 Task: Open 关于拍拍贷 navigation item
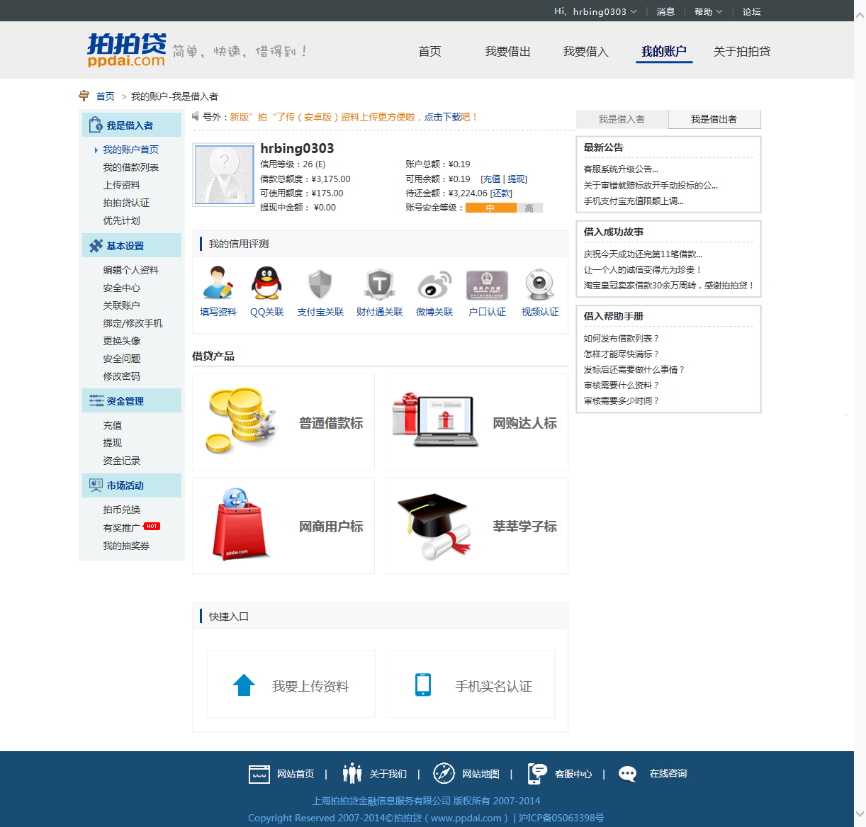pos(742,51)
